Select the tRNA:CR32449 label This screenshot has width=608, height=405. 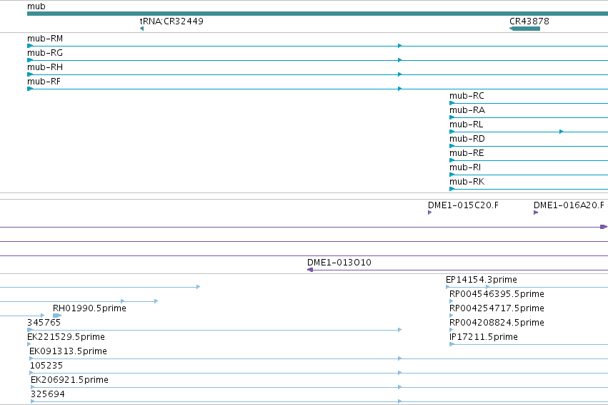[x=171, y=21]
